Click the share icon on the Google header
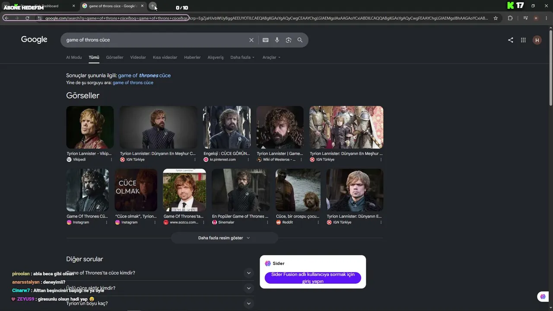 coord(511,40)
